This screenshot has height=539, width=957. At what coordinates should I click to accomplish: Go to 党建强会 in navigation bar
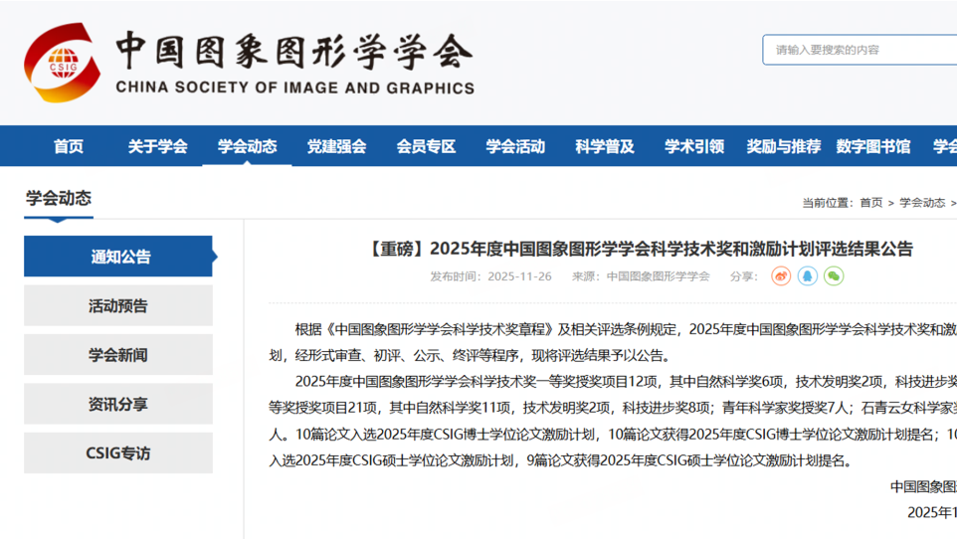336,146
